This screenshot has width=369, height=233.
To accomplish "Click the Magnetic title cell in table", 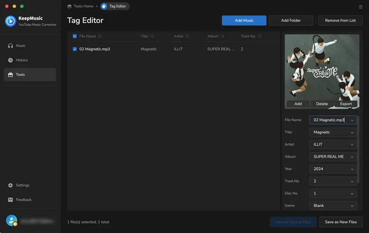I will (x=149, y=49).
